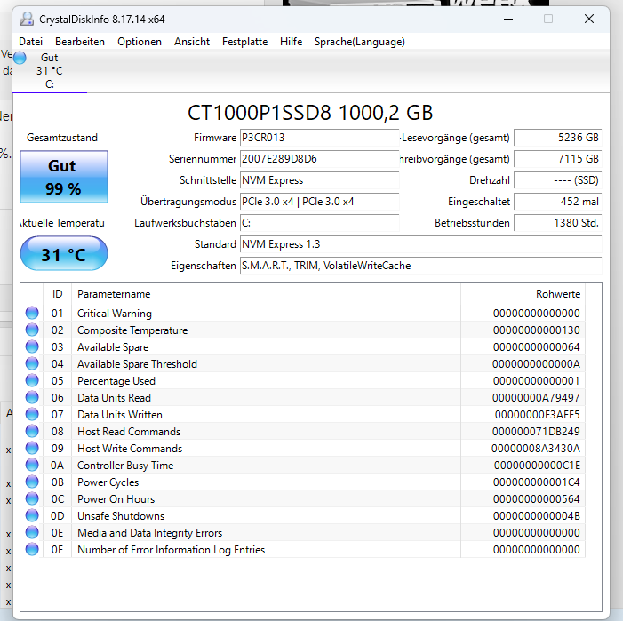The width and height of the screenshot is (623, 621).
Task: Minimize the CrystalDiskInfo window
Action: coord(508,19)
